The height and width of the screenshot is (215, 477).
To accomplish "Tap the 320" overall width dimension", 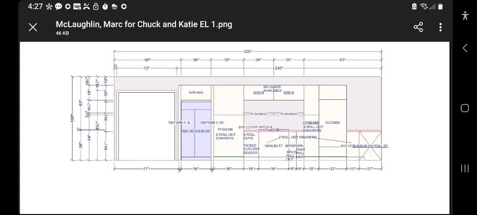I will click(x=248, y=51).
